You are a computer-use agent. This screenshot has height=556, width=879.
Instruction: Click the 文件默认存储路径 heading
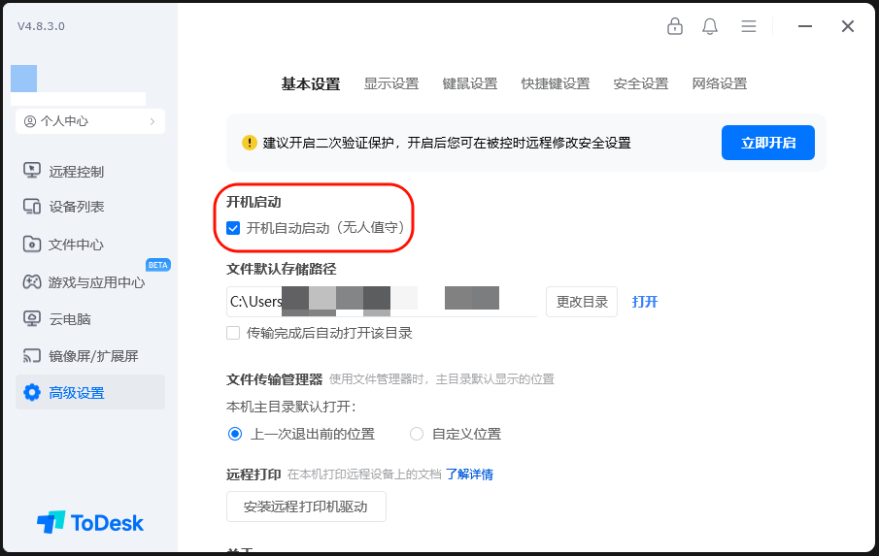[x=282, y=269]
